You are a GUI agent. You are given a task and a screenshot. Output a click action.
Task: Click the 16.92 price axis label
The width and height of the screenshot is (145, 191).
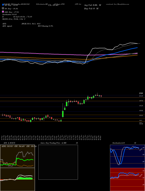(141, 111)
